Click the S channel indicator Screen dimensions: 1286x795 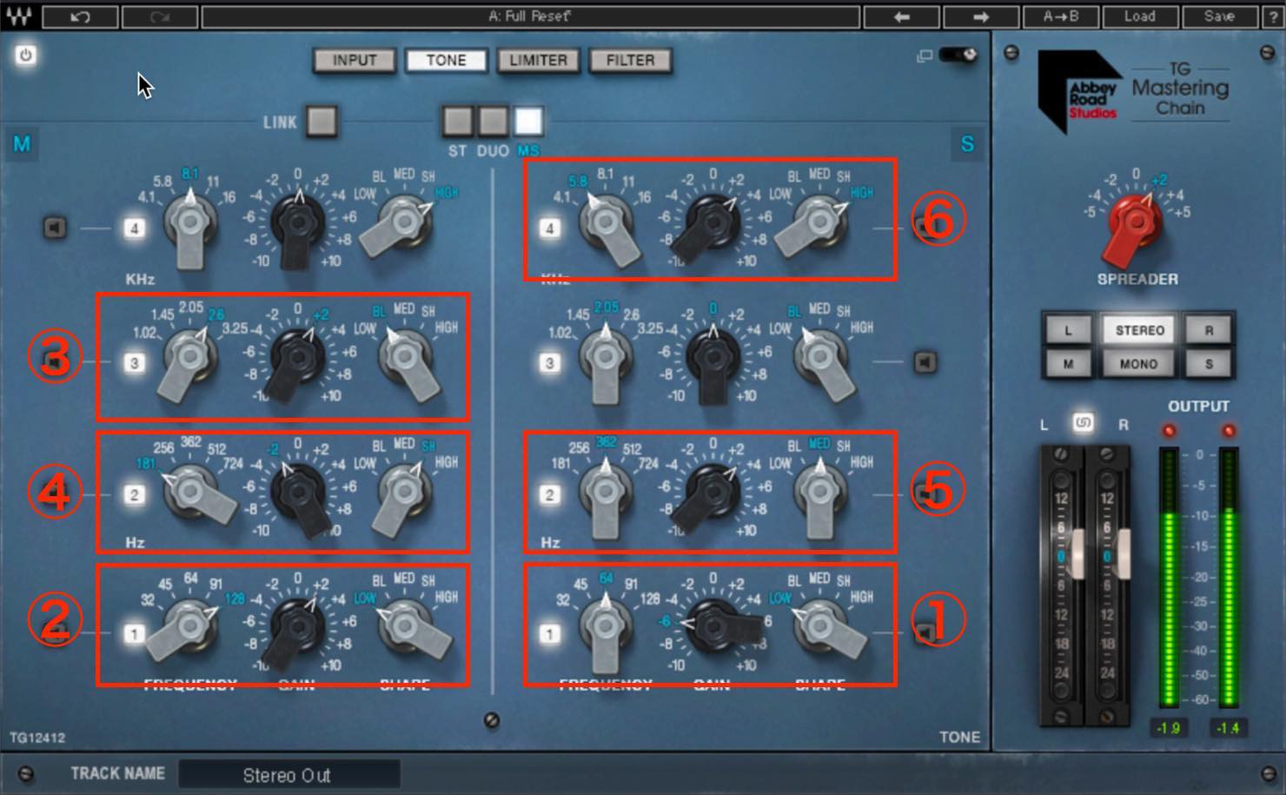pyautogui.click(x=967, y=143)
